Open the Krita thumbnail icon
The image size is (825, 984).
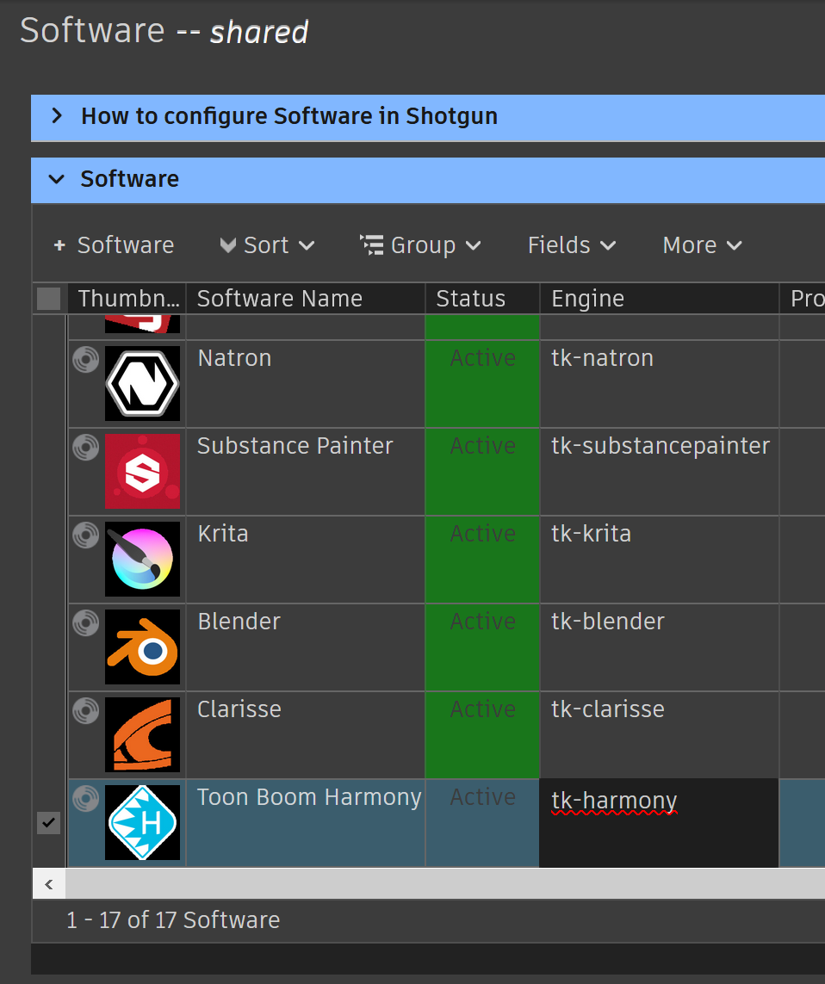(142, 559)
